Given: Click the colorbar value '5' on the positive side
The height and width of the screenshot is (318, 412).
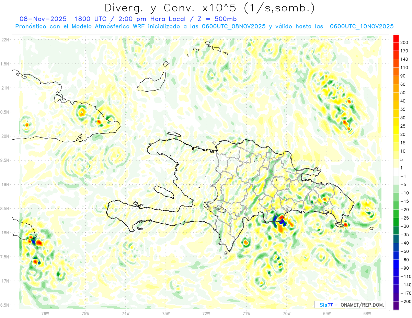Looking at the screenshot, I should point(402,160).
